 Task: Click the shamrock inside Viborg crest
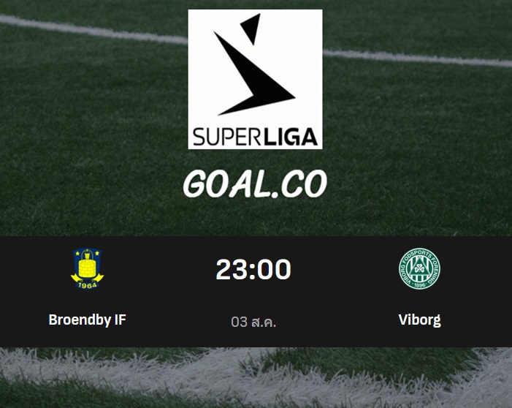pos(419,269)
